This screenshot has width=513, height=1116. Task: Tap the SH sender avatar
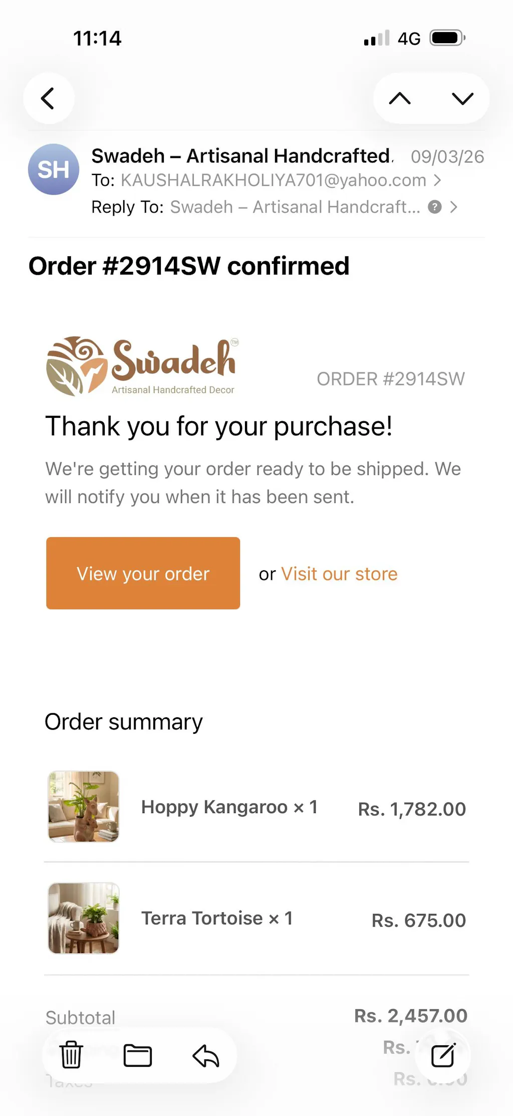[x=54, y=170]
